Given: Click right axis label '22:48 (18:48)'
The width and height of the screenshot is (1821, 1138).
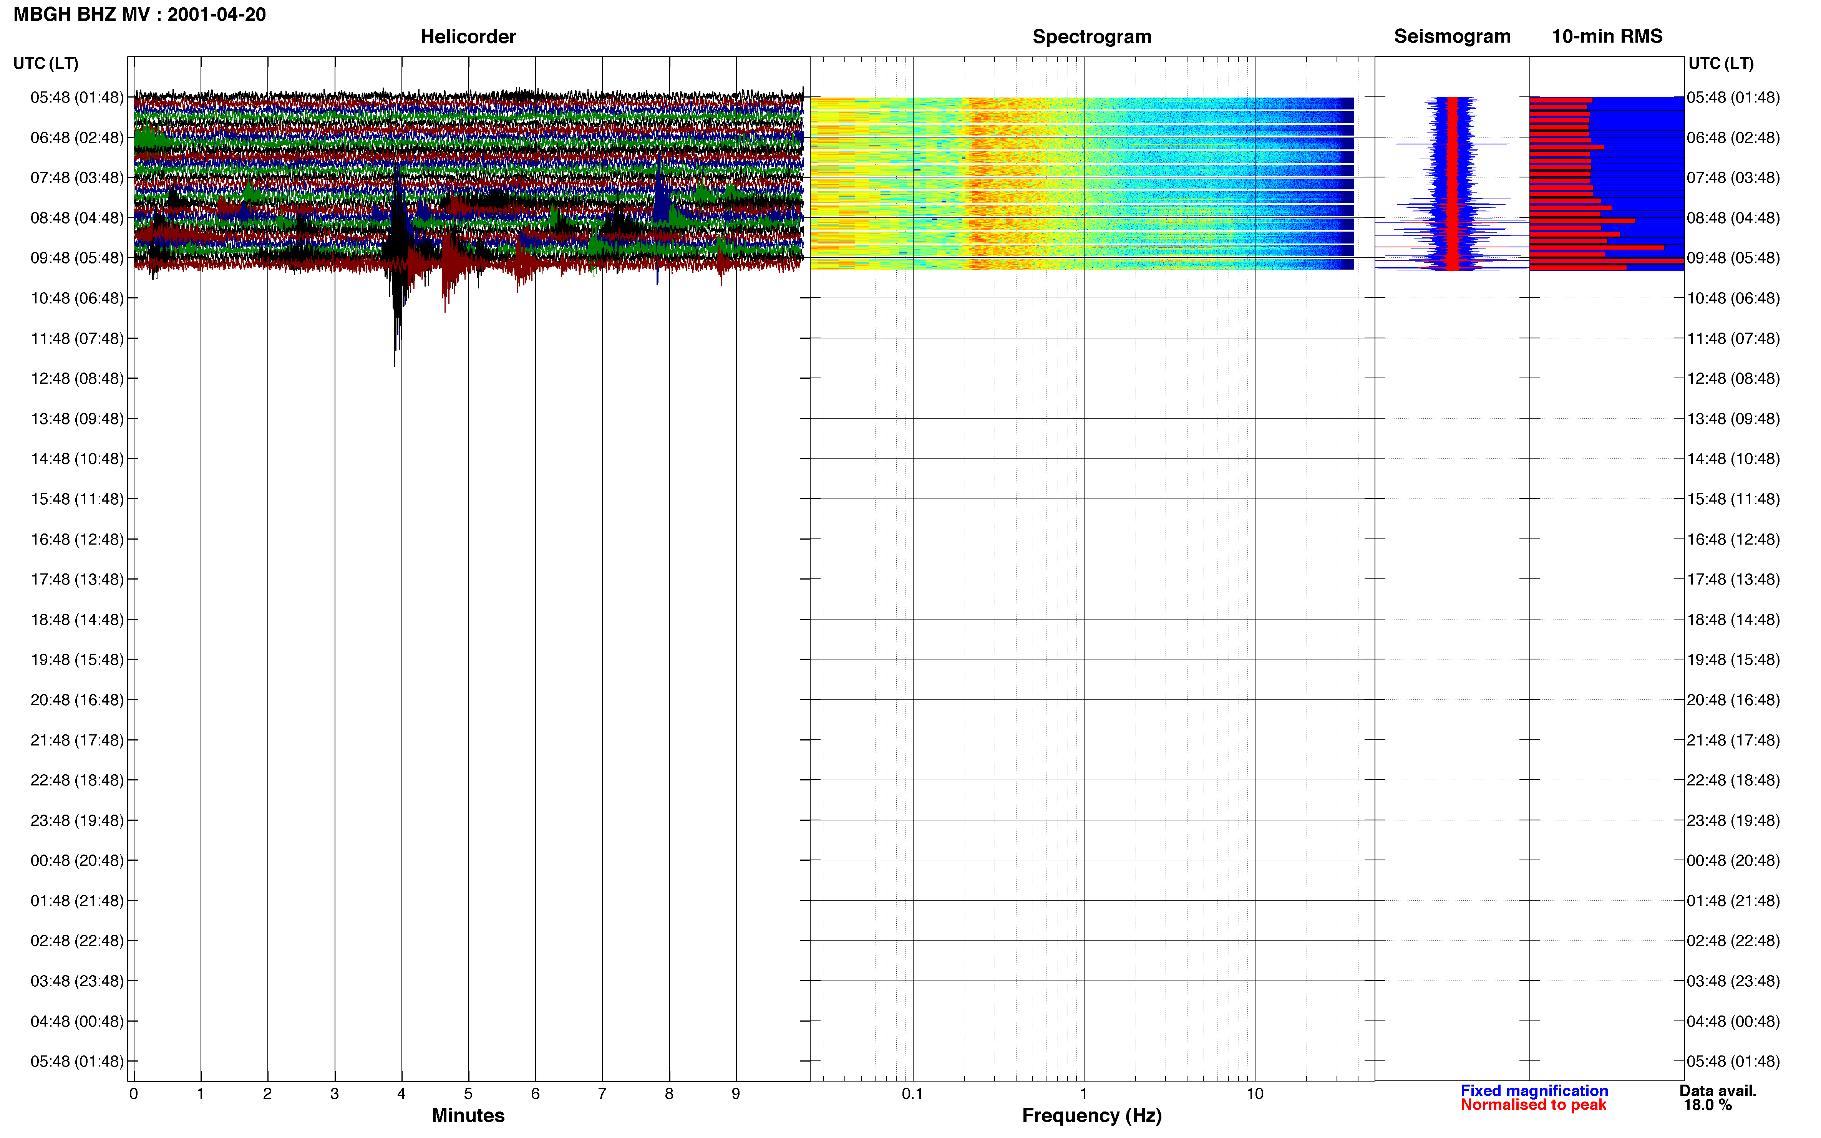Looking at the screenshot, I should tap(1734, 780).
